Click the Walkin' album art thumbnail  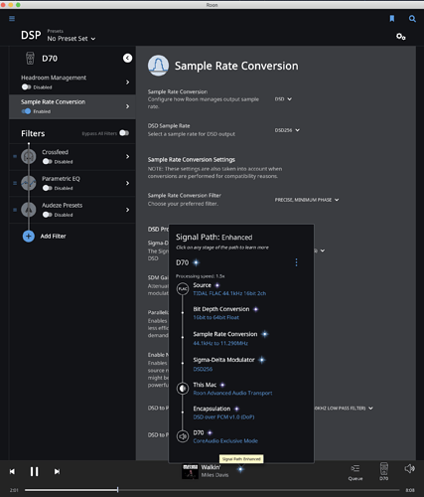click(190, 471)
